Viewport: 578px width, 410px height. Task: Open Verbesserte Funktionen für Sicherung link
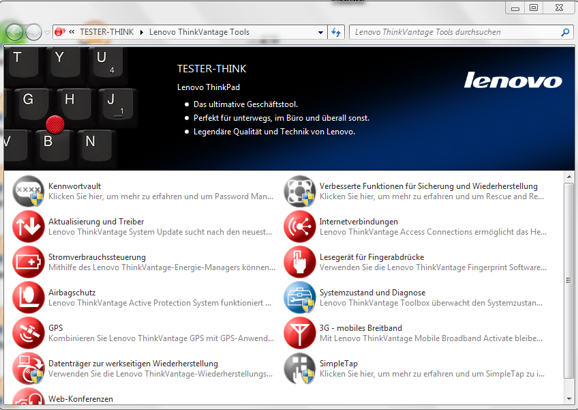[428, 186]
